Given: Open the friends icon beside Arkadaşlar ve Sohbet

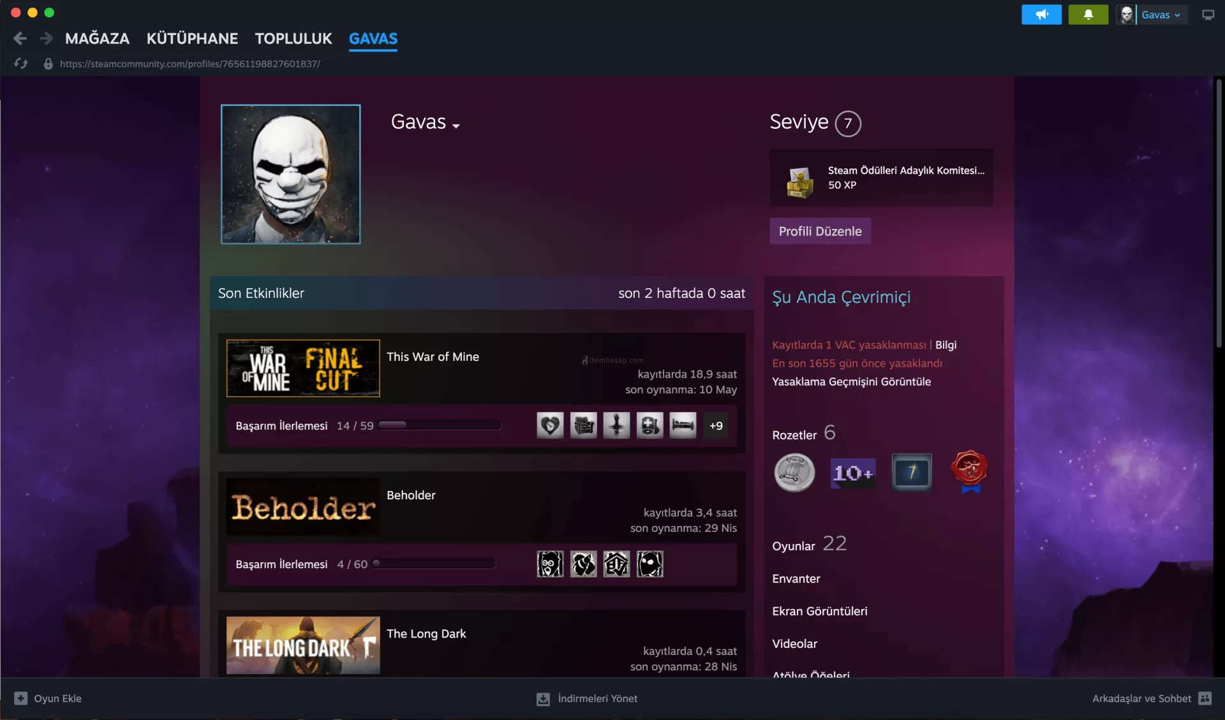Looking at the screenshot, I should point(1205,698).
